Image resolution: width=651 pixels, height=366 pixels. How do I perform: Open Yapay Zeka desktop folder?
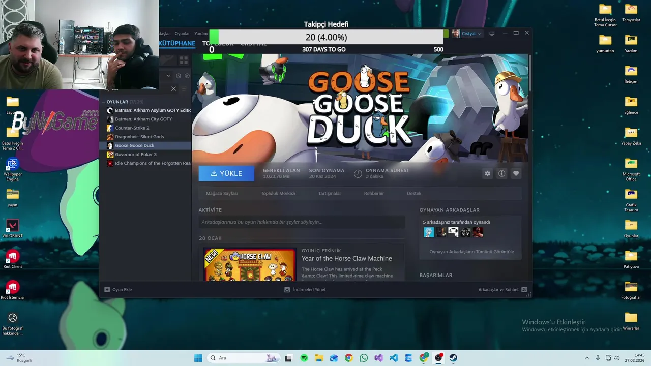631,136
